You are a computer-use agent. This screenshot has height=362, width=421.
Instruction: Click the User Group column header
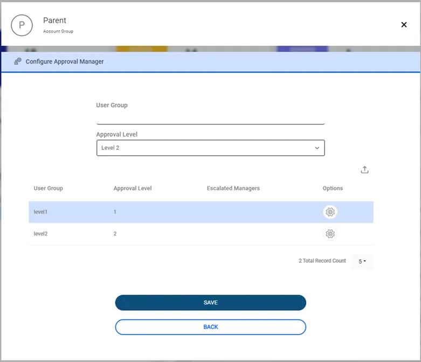tap(49, 189)
